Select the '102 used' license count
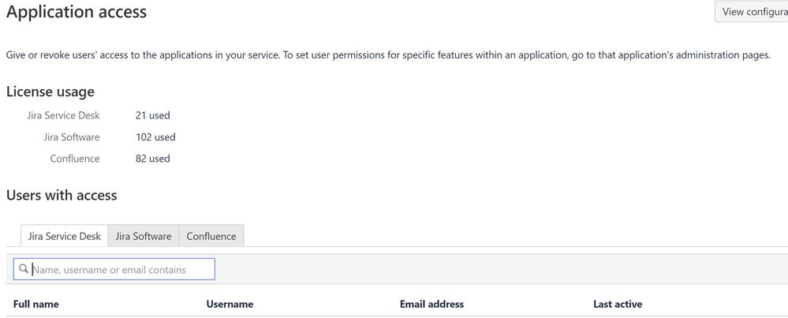The width and height of the screenshot is (788, 318). click(155, 137)
